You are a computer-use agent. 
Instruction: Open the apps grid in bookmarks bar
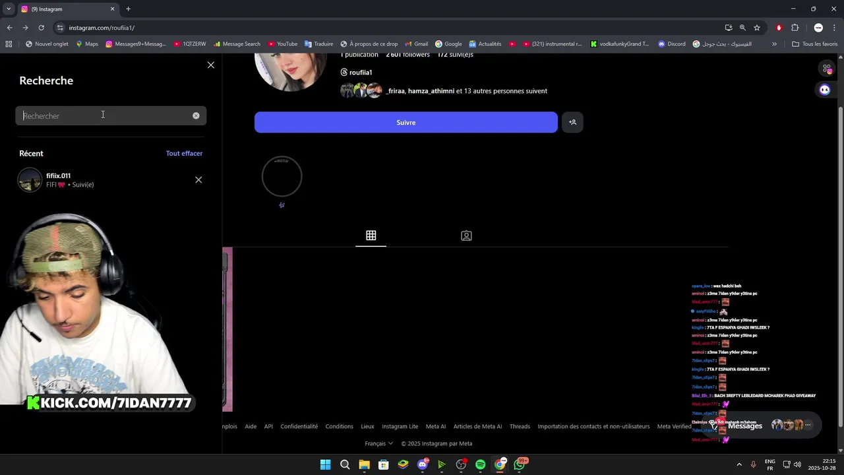[9, 44]
